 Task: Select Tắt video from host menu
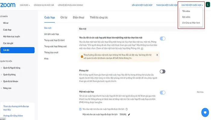point(187,12)
